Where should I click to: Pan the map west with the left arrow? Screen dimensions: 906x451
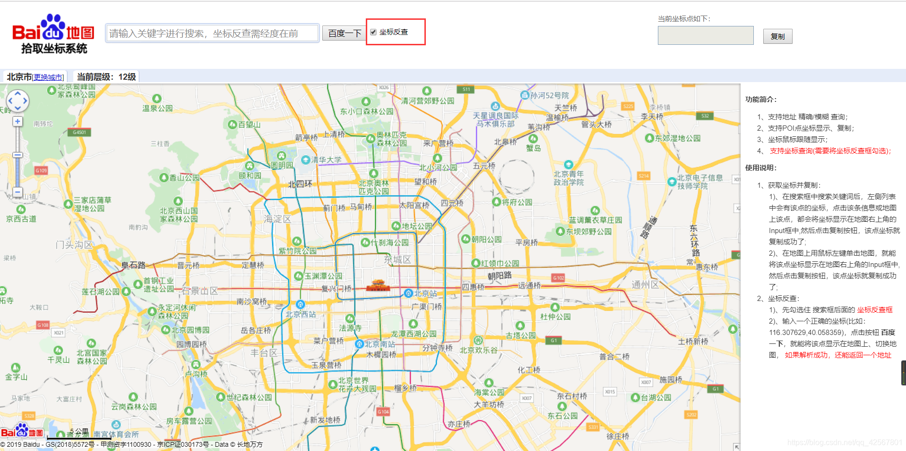(9, 101)
